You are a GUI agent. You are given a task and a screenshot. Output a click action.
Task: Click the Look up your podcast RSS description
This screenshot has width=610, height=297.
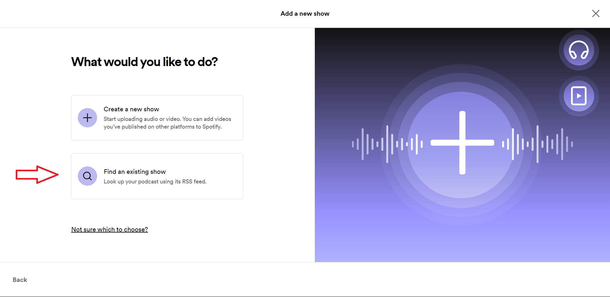click(155, 182)
